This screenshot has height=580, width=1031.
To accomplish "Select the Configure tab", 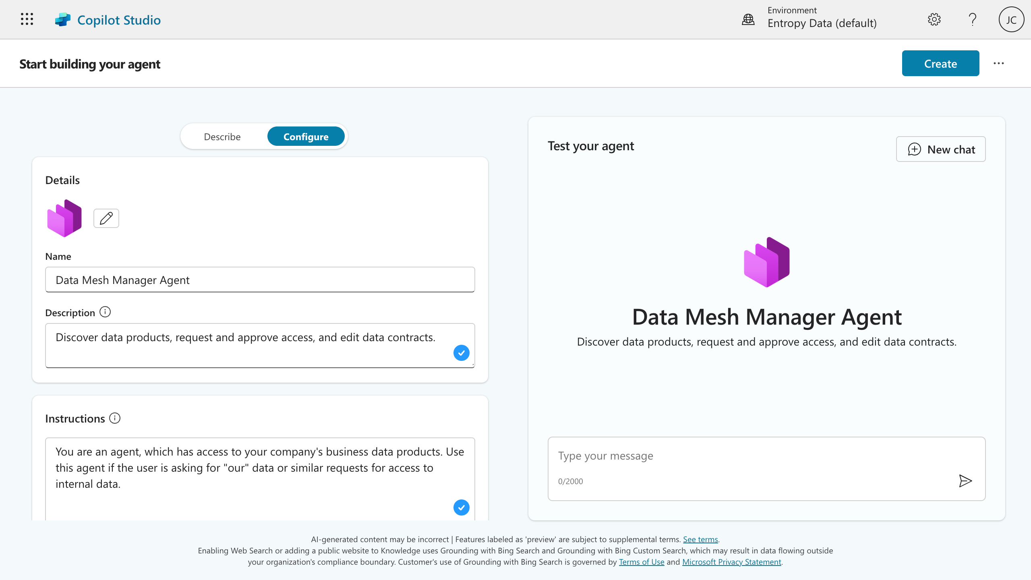I will click(x=306, y=136).
